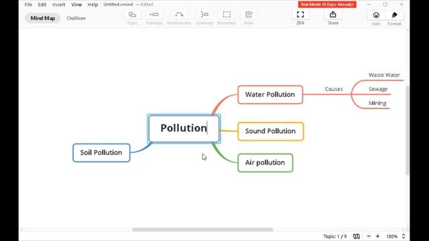The height and width of the screenshot is (241, 429).
Task: Select the Relationship tool
Action: click(179, 15)
